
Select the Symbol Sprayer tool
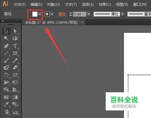click(6, 112)
